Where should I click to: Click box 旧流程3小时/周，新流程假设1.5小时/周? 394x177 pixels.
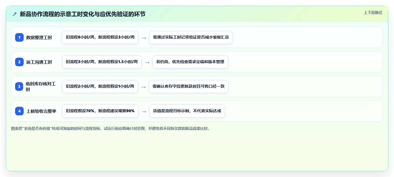(102, 62)
